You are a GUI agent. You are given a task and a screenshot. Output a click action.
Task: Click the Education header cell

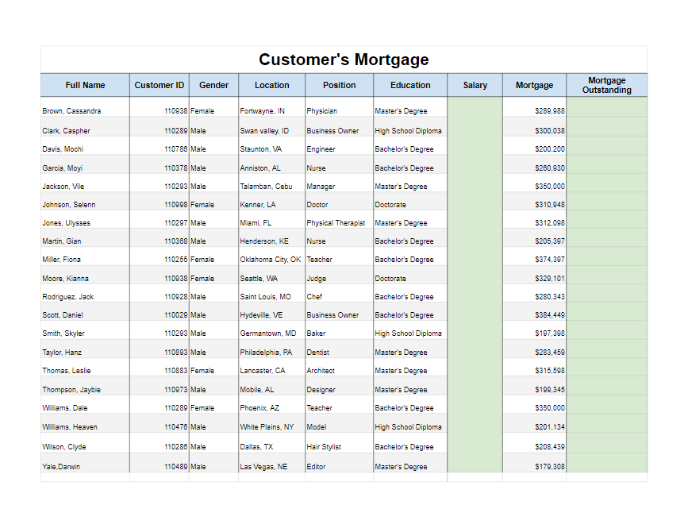(410, 85)
